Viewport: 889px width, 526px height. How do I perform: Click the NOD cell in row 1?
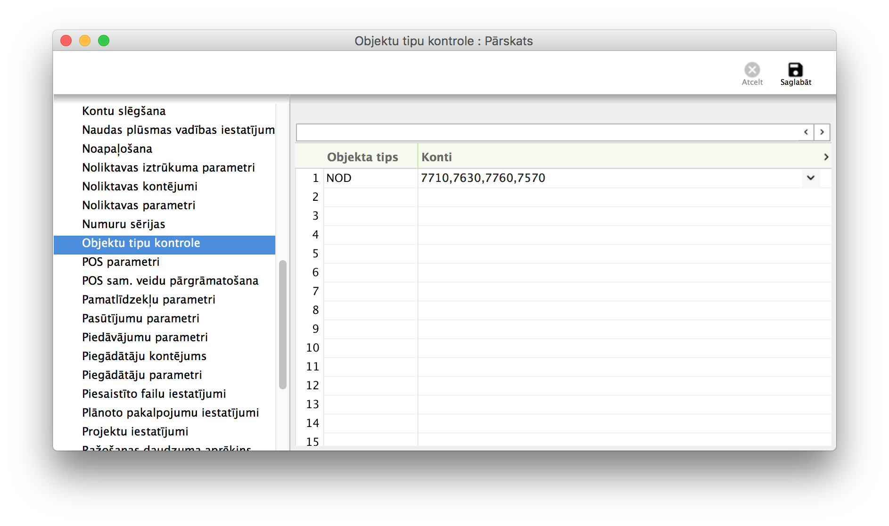click(x=370, y=178)
